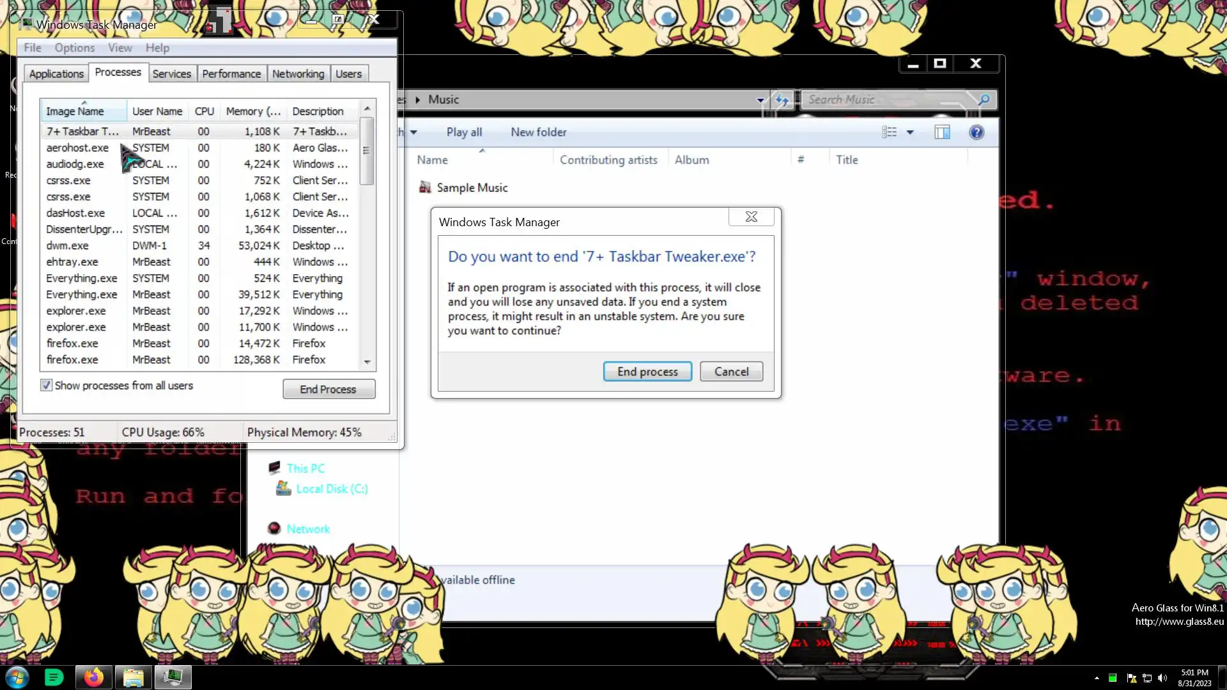Open the address bar history dropdown

(x=760, y=100)
